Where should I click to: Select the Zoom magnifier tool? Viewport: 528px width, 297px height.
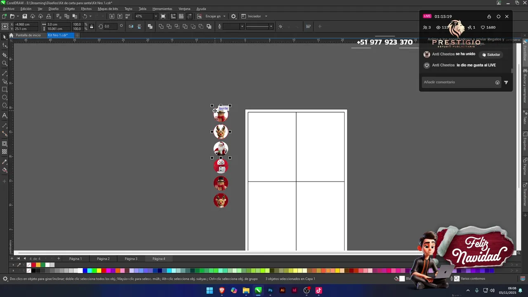click(5, 64)
